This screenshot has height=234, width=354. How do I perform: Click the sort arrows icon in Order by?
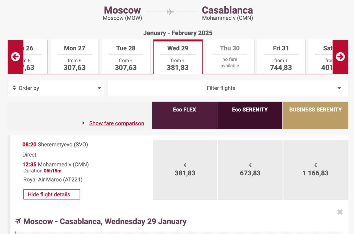(x=14, y=88)
